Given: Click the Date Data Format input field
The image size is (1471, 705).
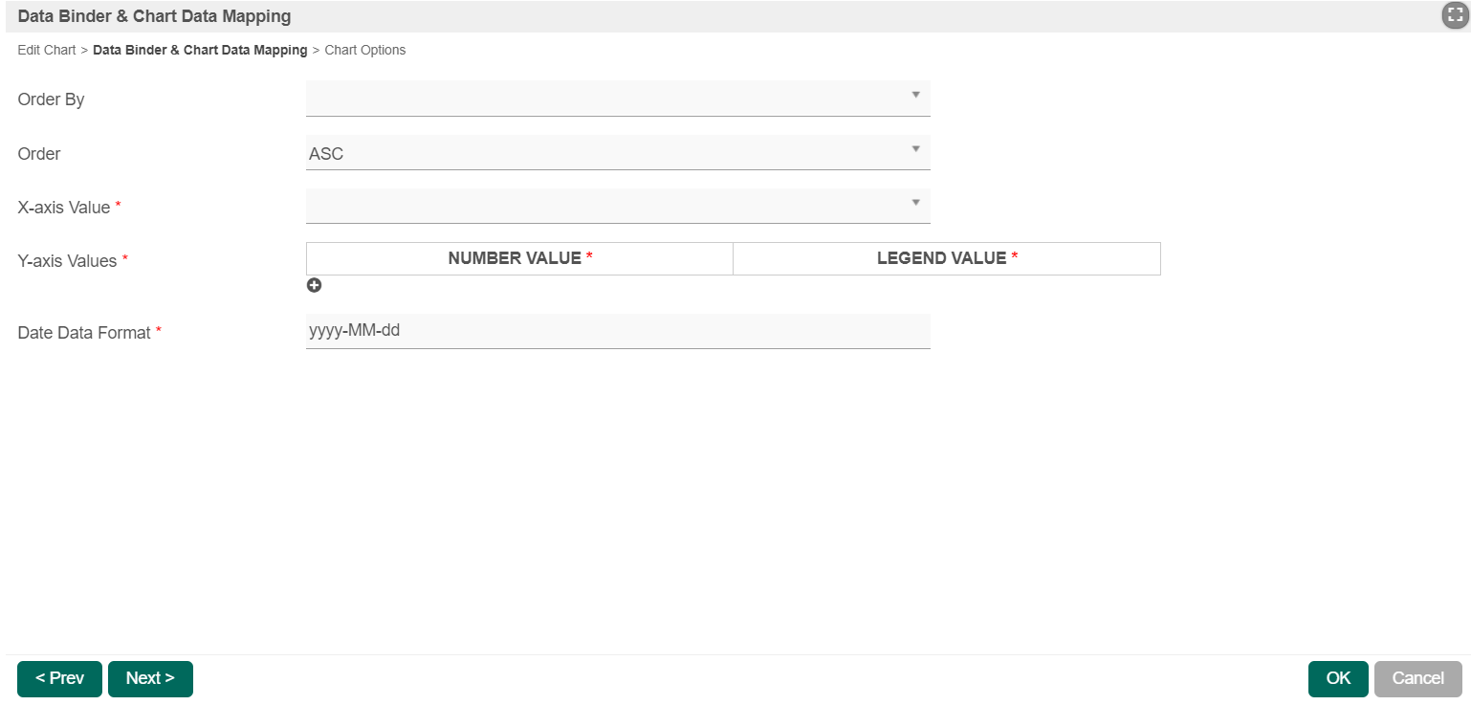Looking at the screenshot, I should pyautogui.click(x=618, y=331).
